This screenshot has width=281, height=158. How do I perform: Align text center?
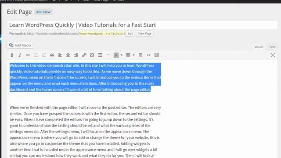pyautogui.click(x=68, y=55)
